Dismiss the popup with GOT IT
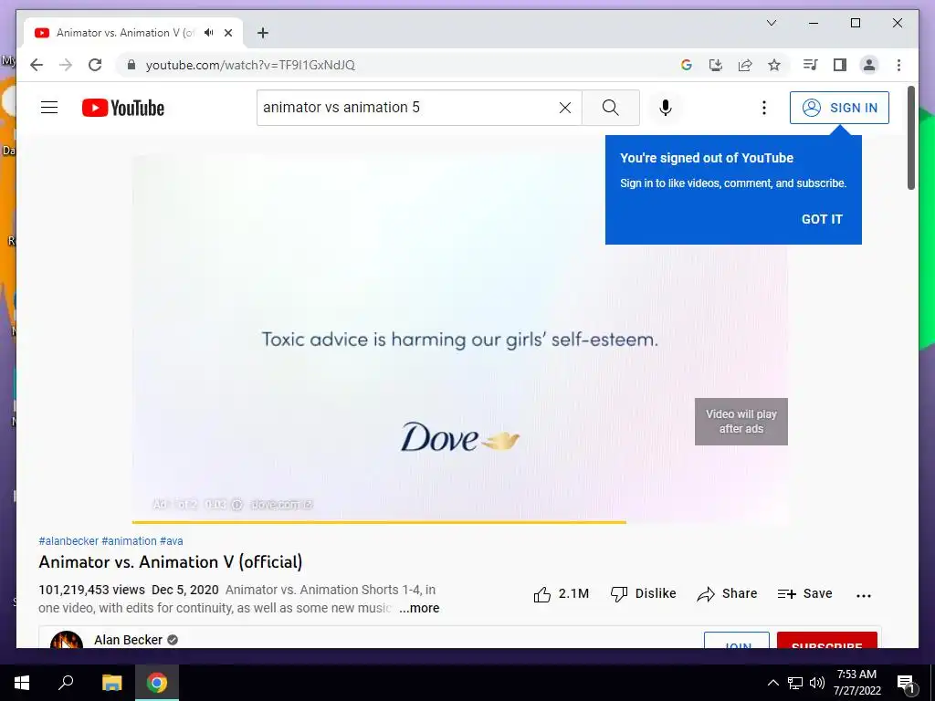 [x=822, y=219]
